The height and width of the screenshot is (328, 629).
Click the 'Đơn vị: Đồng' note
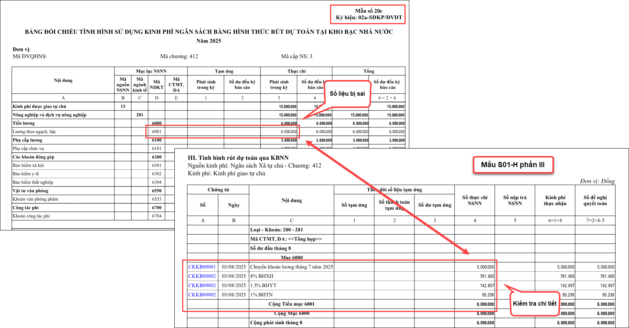click(x=597, y=181)
